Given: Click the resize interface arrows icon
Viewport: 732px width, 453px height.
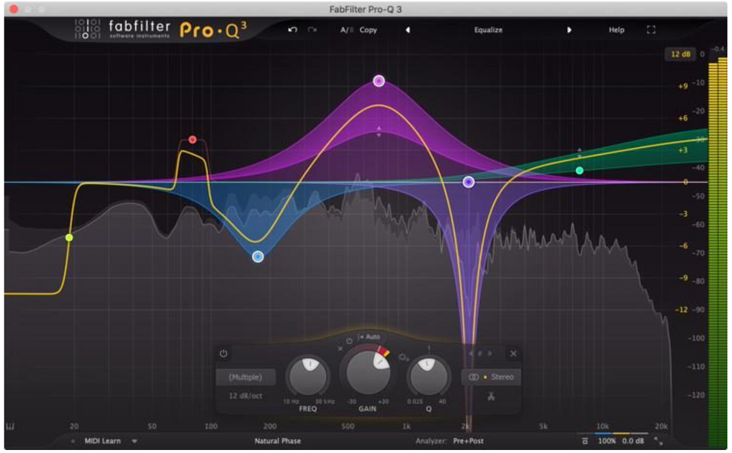Looking at the screenshot, I should (x=658, y=441).
